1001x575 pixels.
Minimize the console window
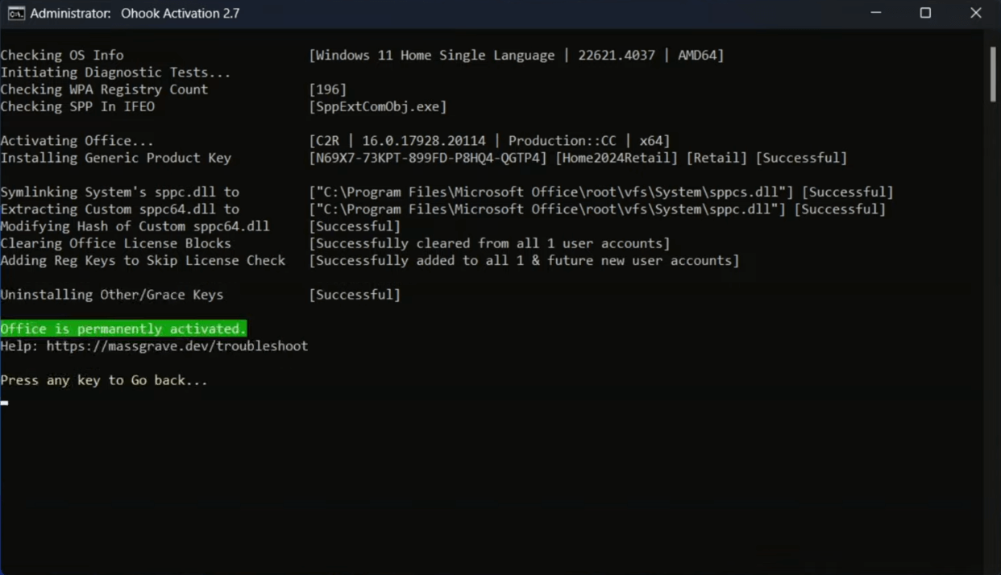[x=875, y=13]
